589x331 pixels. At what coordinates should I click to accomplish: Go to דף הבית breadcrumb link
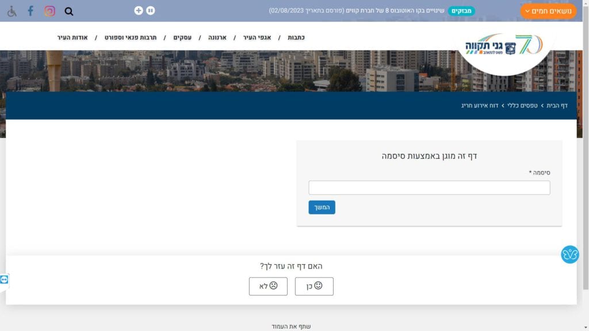coord(557,106)
